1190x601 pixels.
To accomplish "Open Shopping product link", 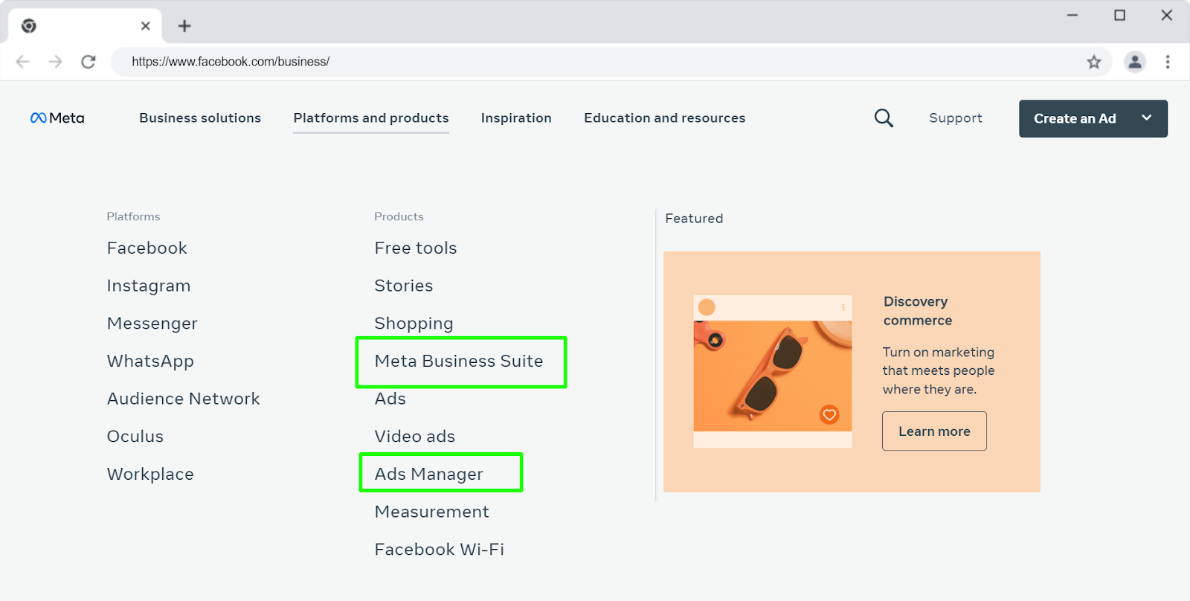I will (x=414, y=324).
